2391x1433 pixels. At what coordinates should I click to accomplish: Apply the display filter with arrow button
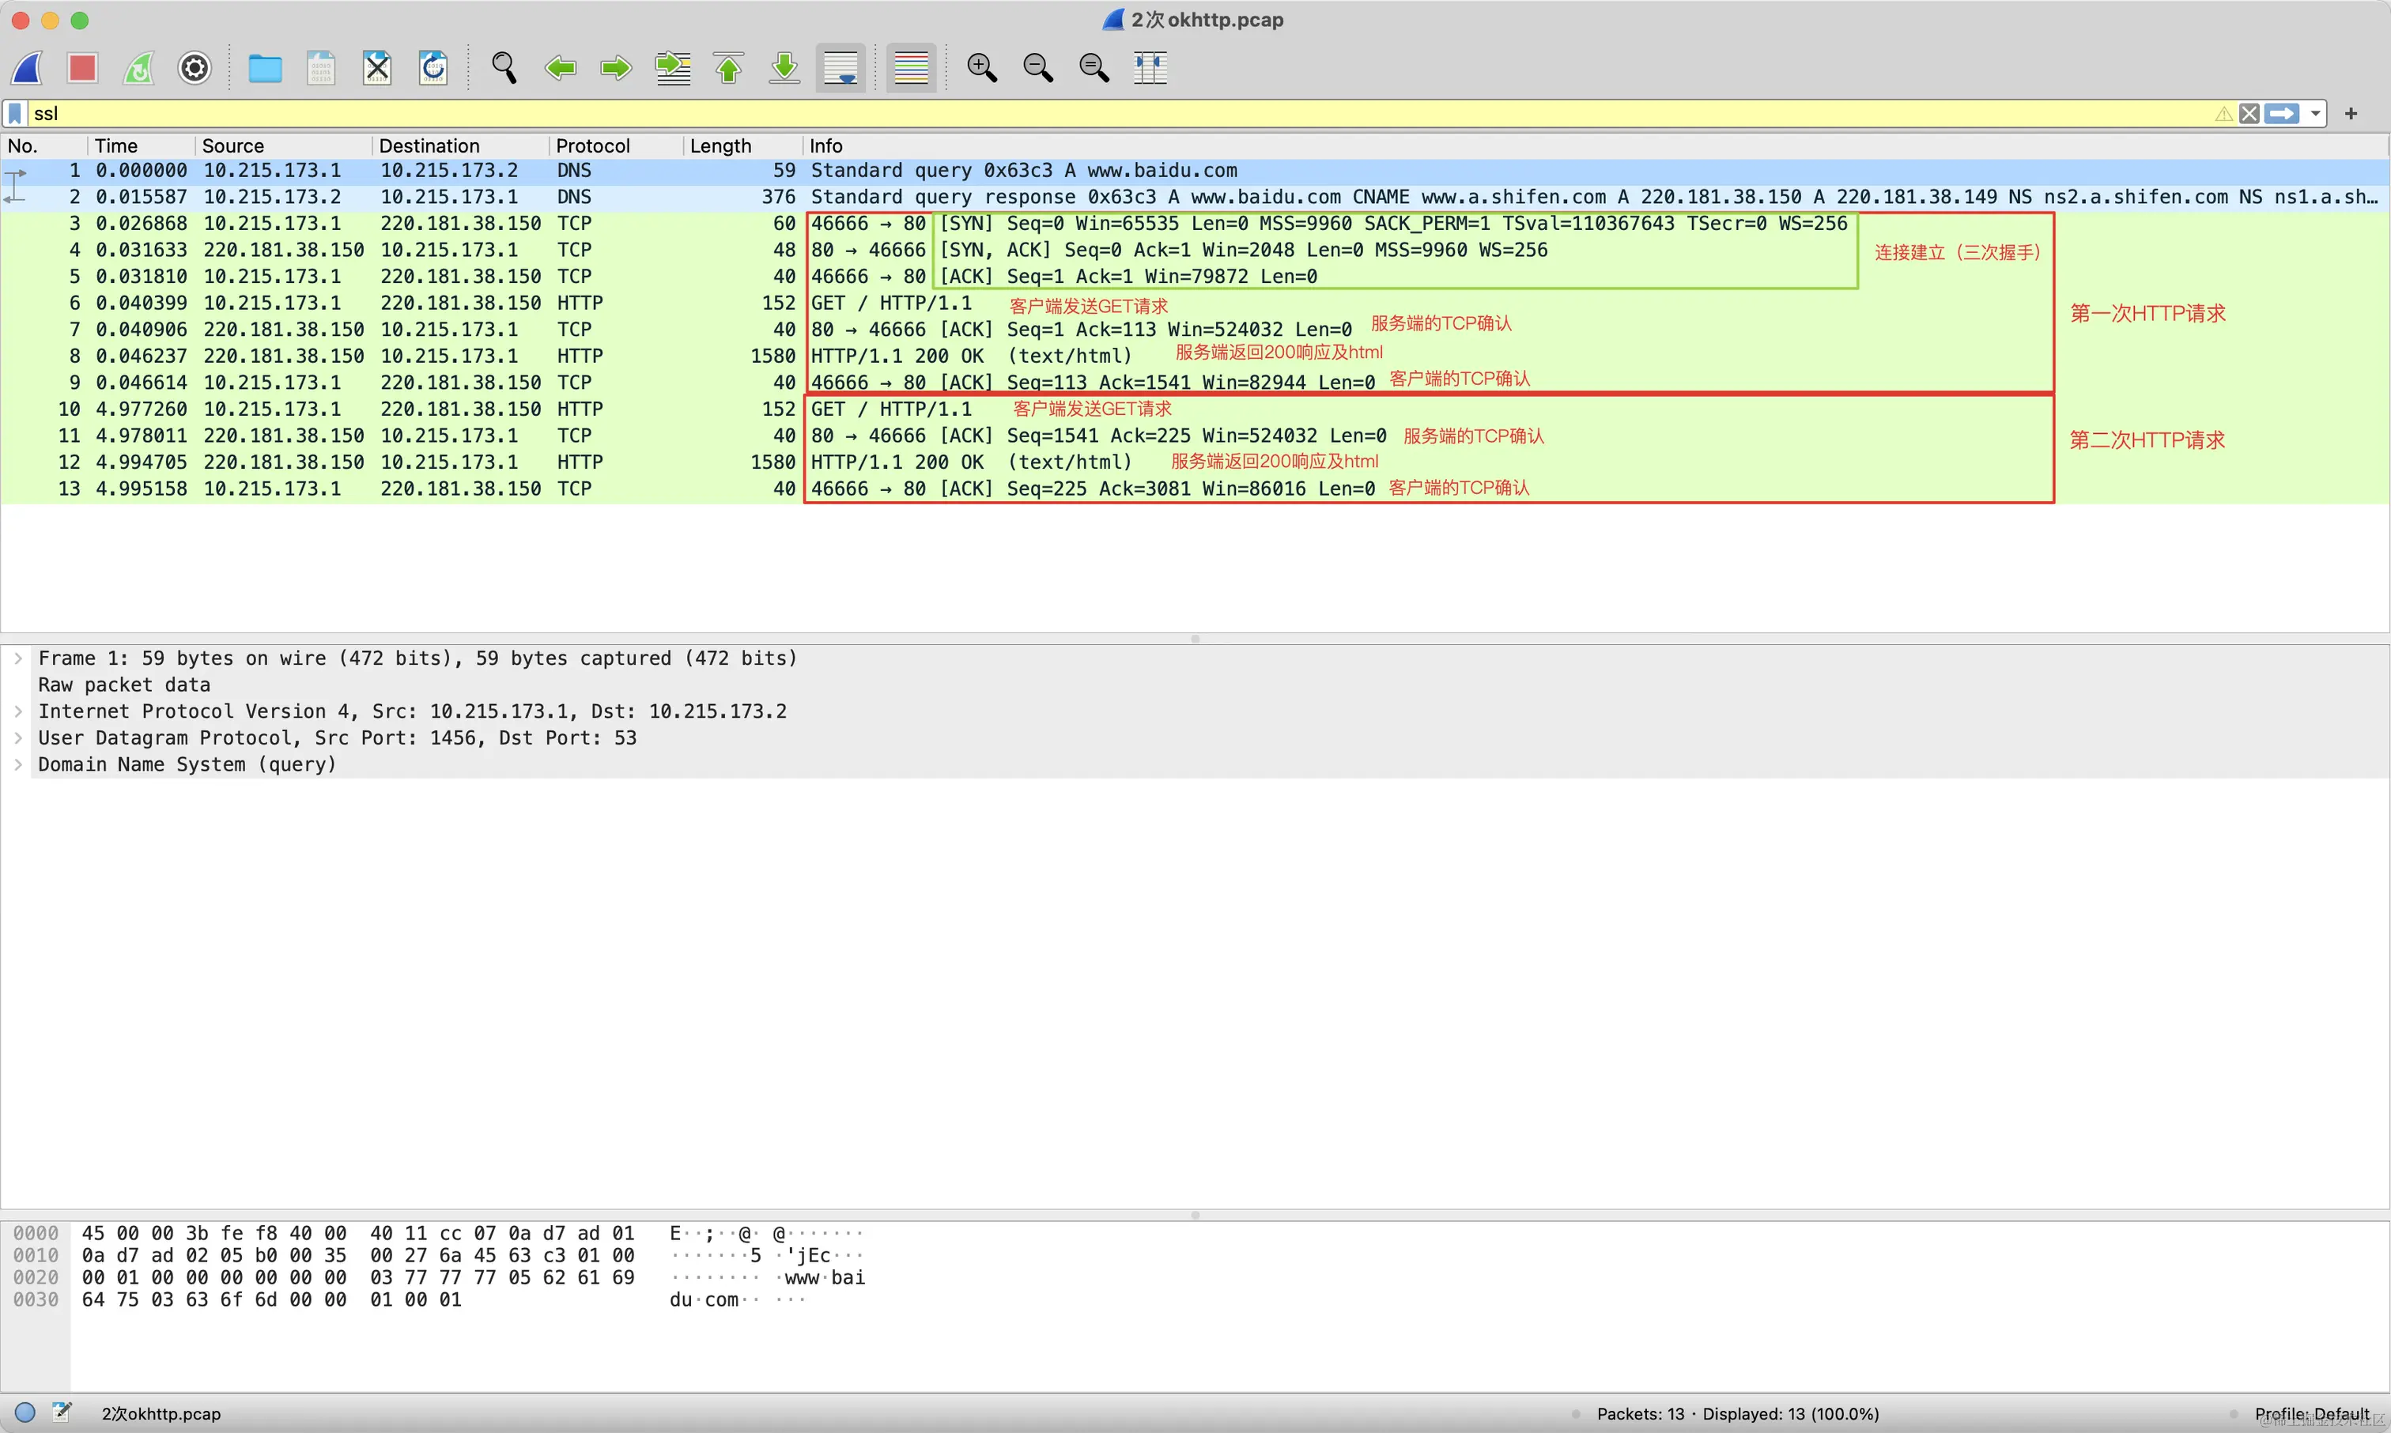(2281, 114)
